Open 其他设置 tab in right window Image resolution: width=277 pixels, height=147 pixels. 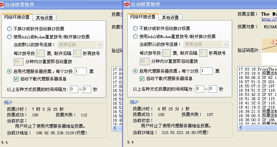coord(170,17)
